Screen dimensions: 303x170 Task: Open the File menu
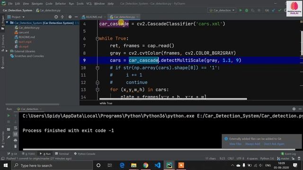pos(10,3)
